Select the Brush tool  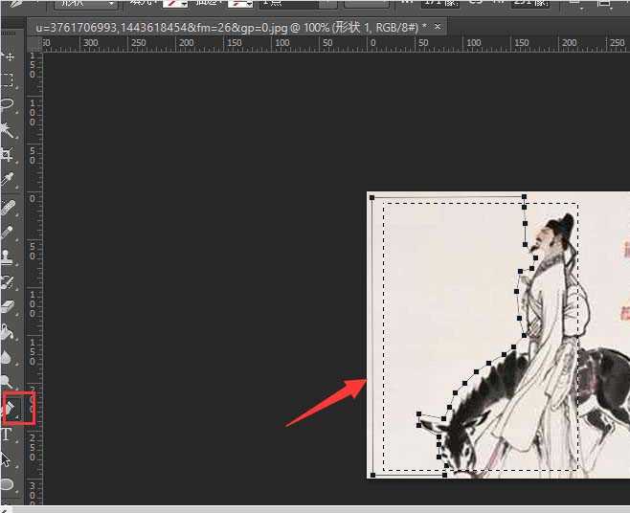click(9, 233)
